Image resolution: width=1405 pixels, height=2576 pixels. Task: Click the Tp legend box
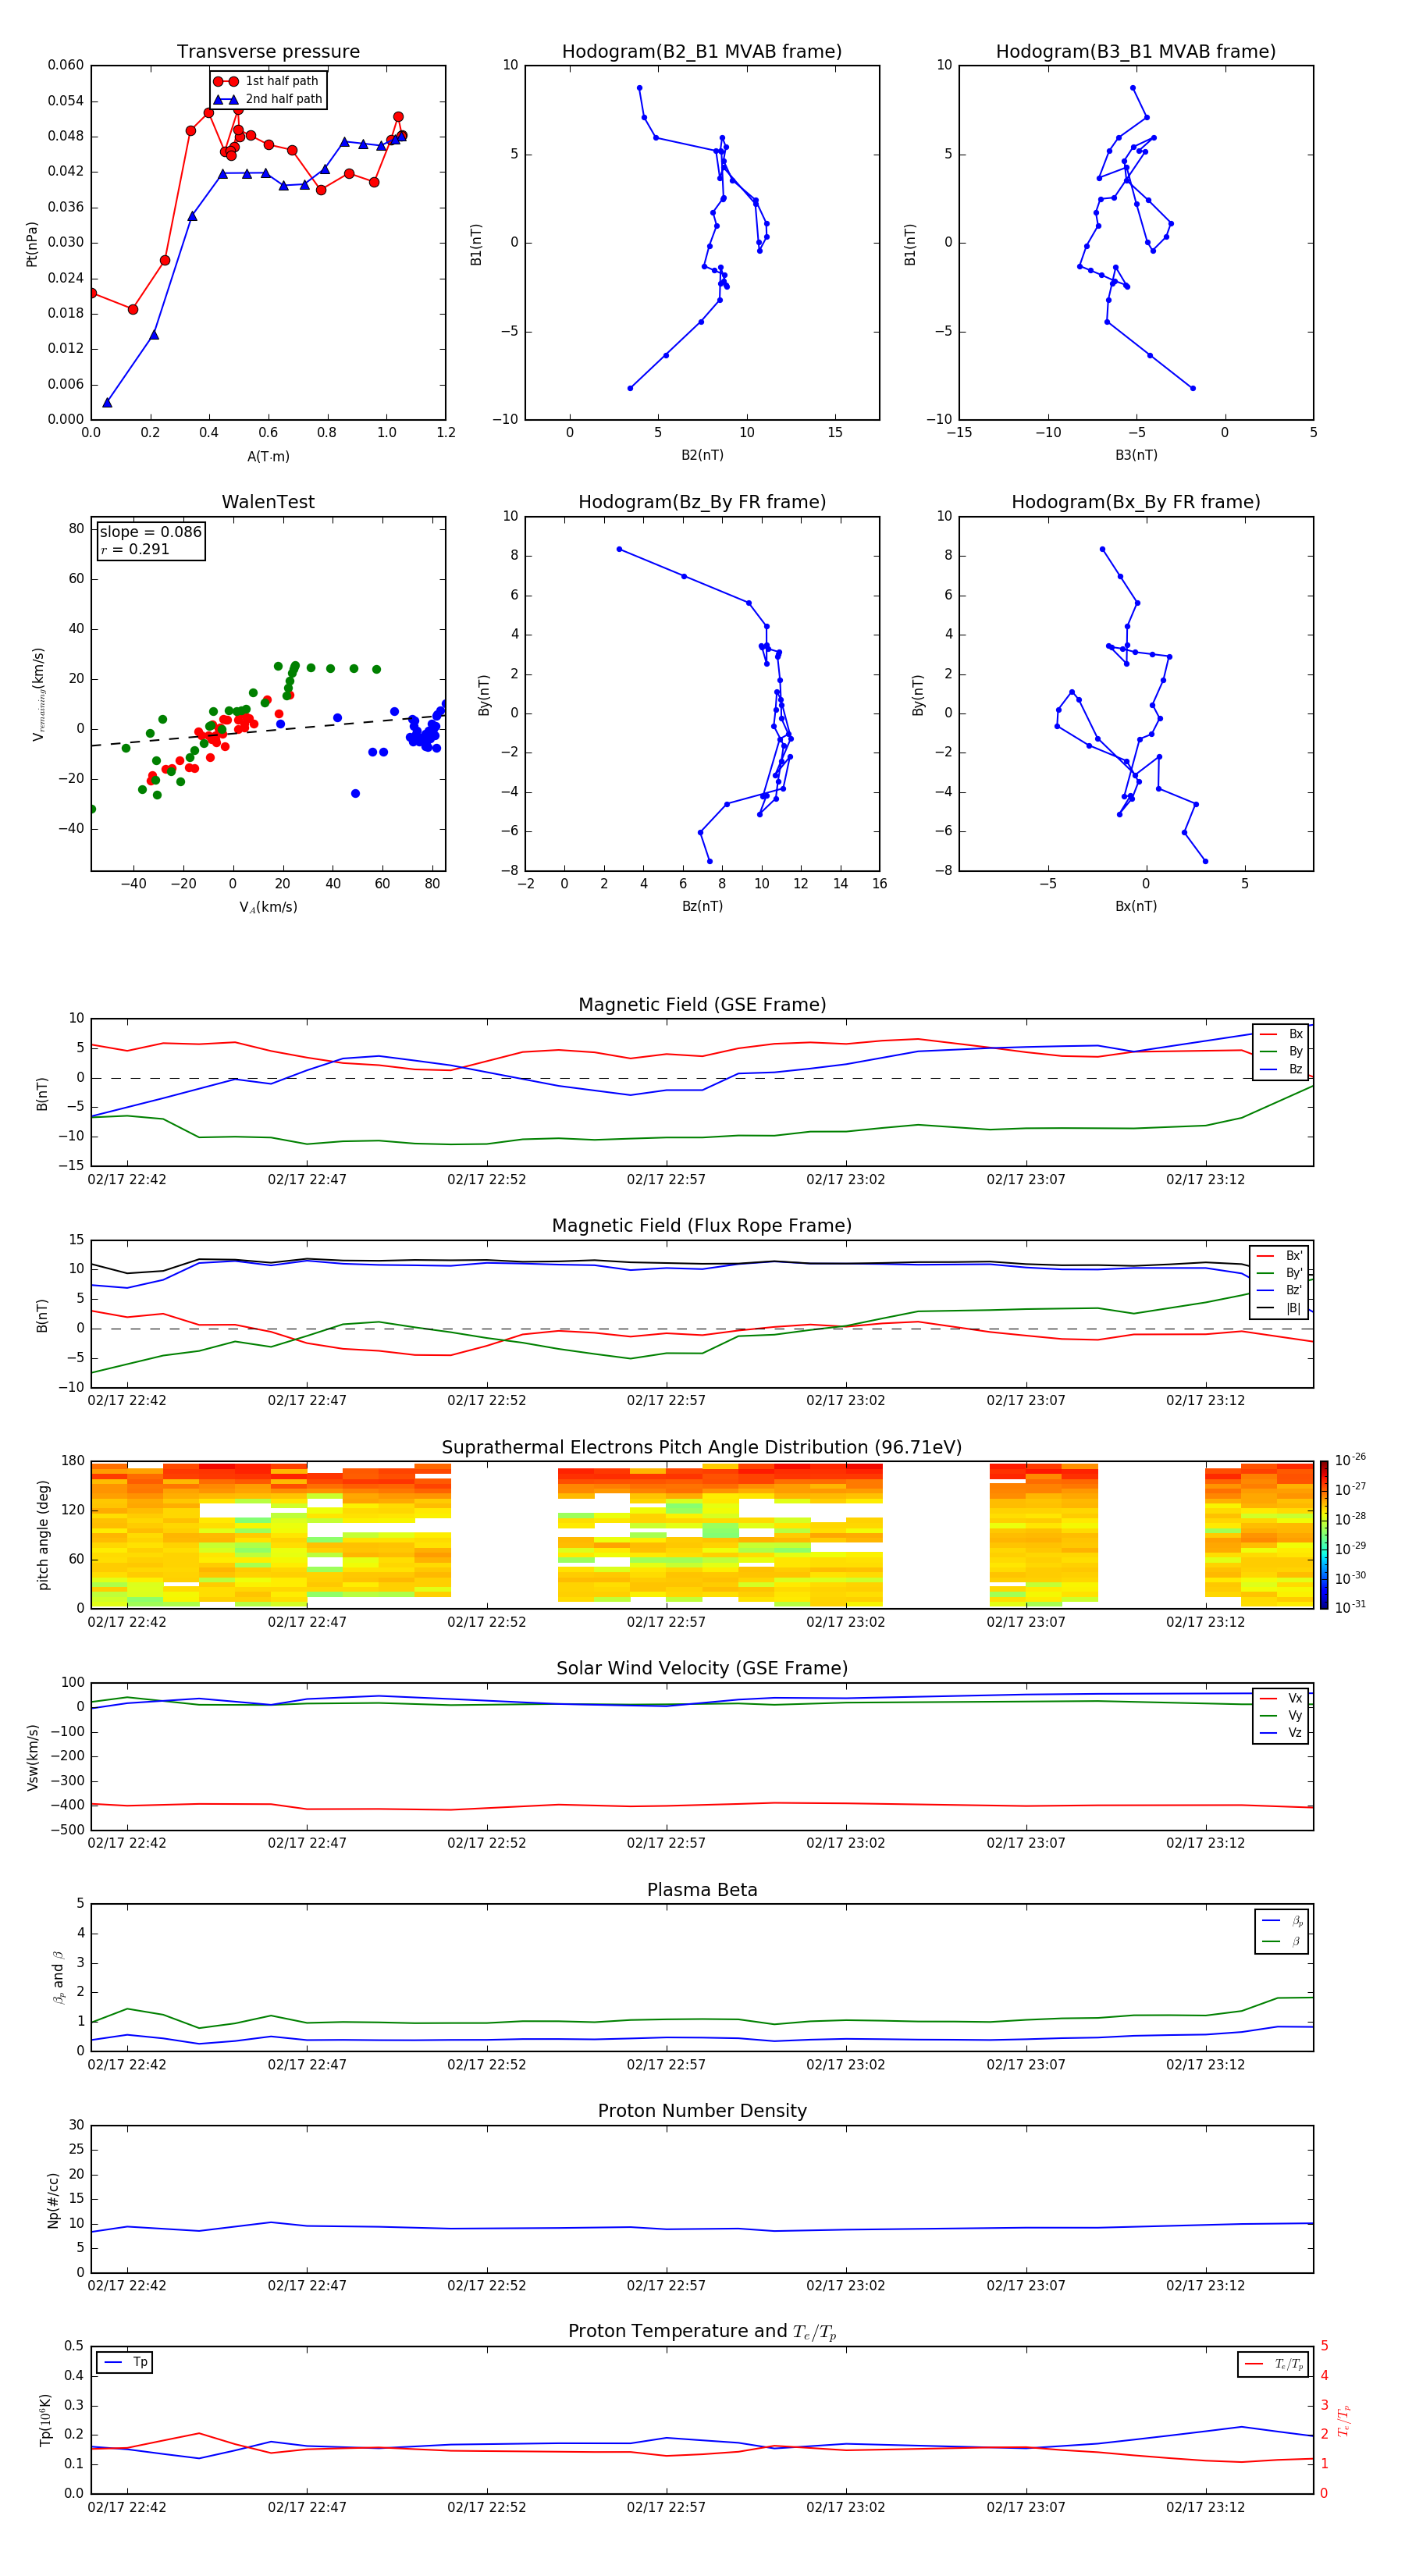[x=125, y=2362]
